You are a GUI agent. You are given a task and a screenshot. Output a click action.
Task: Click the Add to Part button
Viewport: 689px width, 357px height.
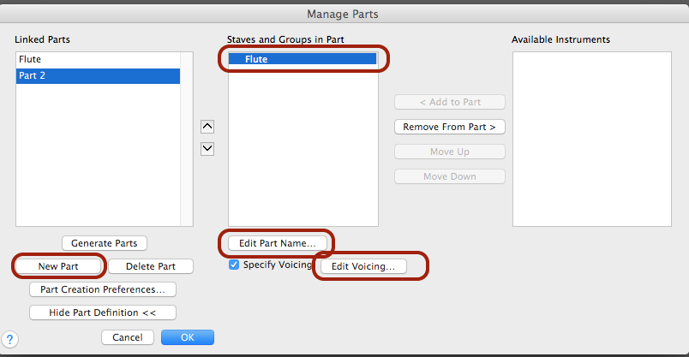(x=449, y=102)
